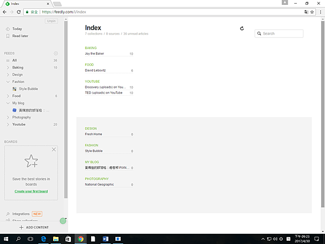Click into the Search field
The width and height of the screenshot is (325, 244).
point(279,34)
